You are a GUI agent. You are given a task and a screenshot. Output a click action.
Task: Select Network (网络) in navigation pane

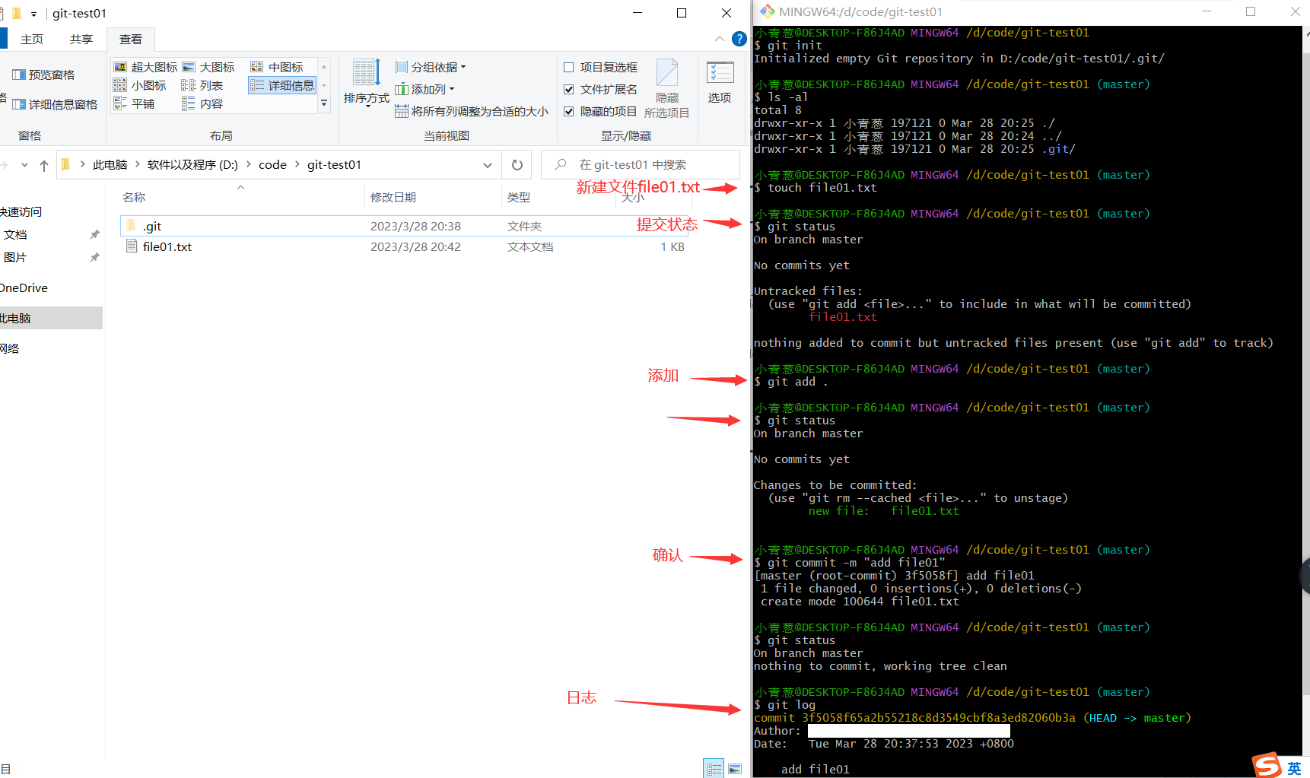tap(10, 348)
